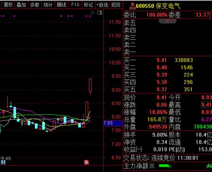Viewport: 212px width, 172px height.
Task: Click the 净资 0.34 value
Action: tap(162, 142)
